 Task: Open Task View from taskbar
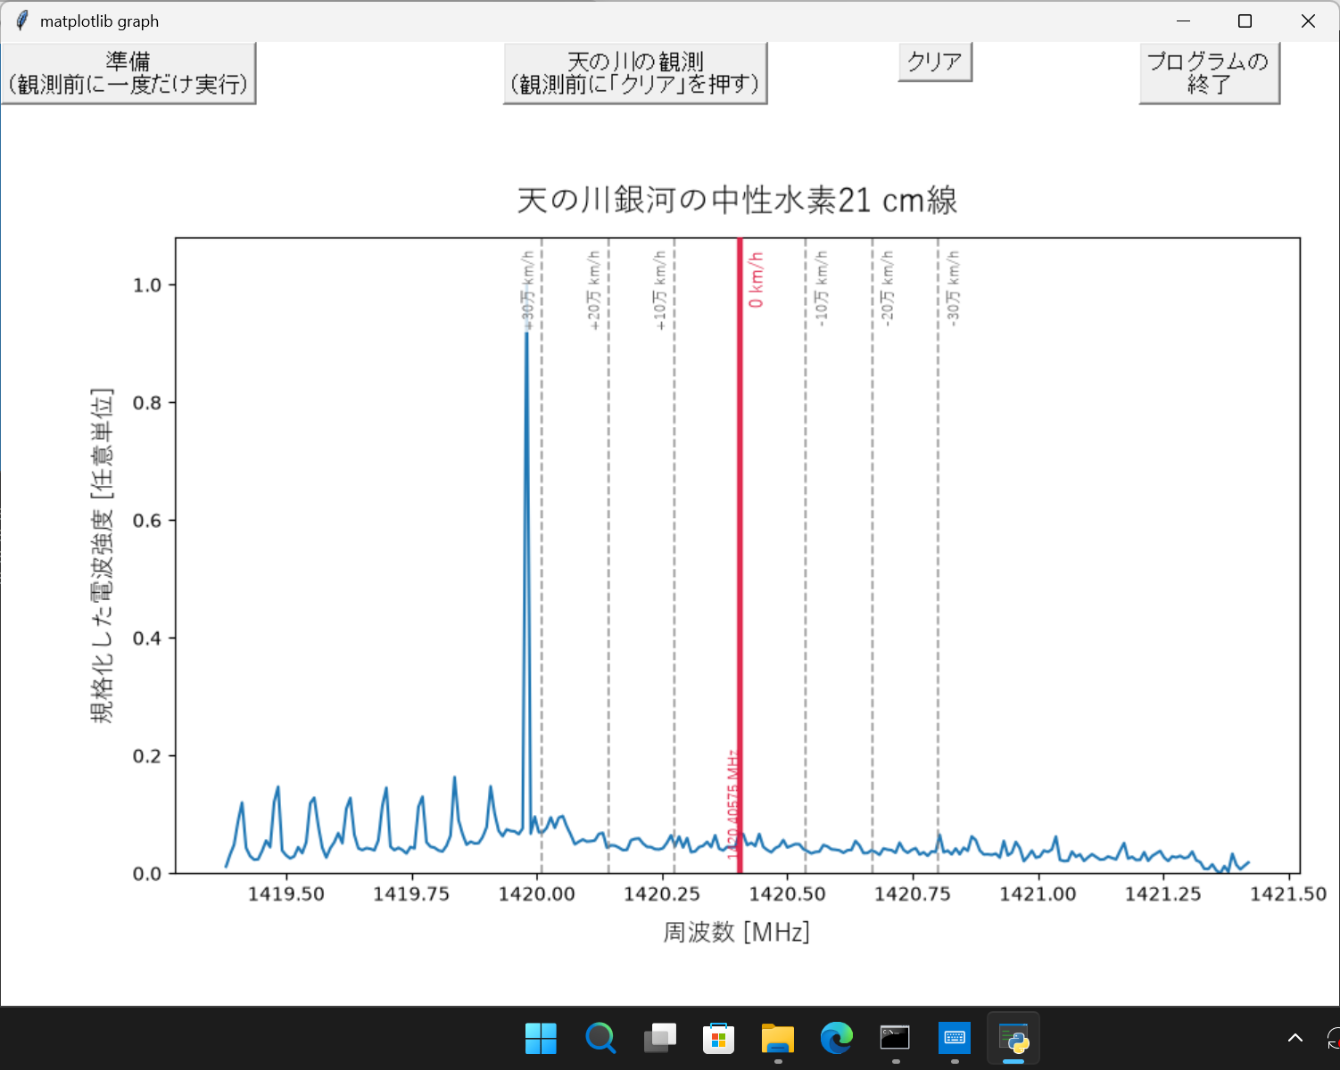659,1038
